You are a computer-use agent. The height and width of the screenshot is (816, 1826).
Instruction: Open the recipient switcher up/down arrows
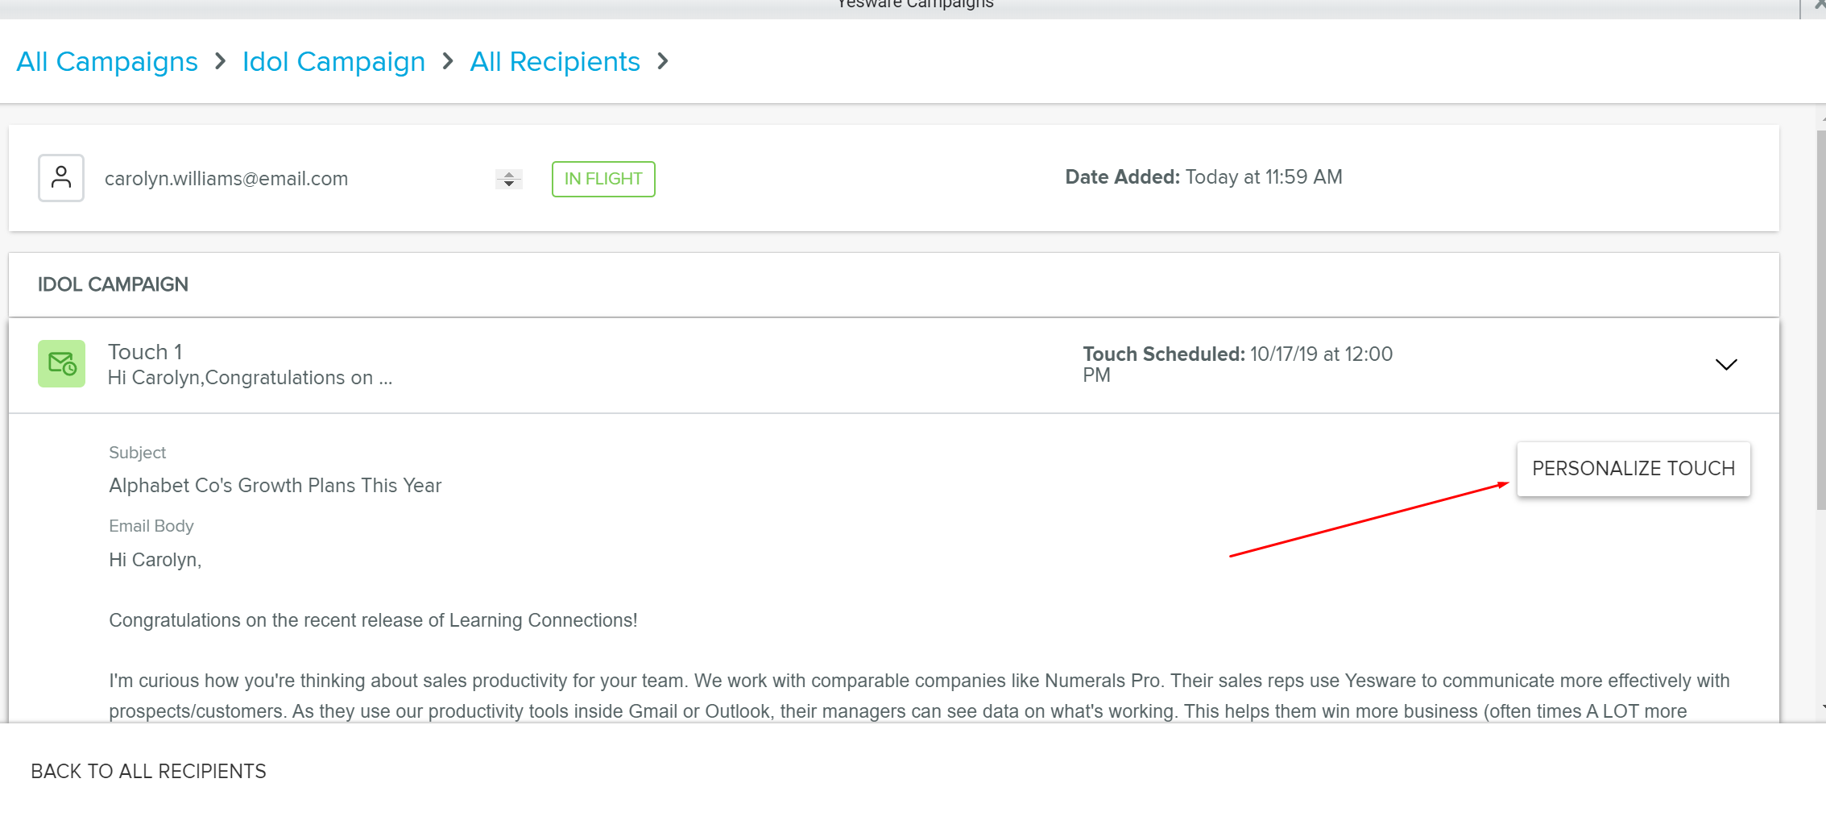click(x=508, y=179)
